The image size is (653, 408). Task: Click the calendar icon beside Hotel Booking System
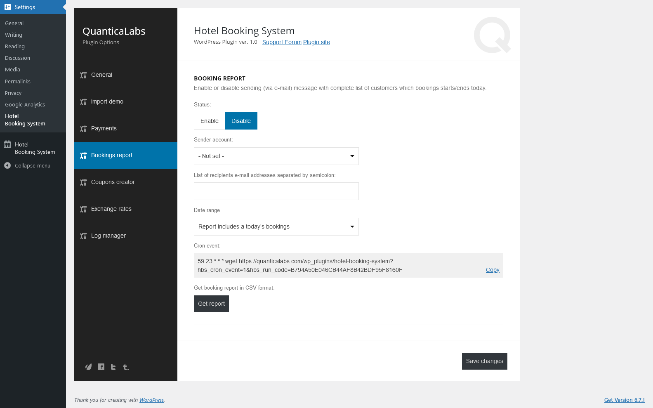(7, 144)
